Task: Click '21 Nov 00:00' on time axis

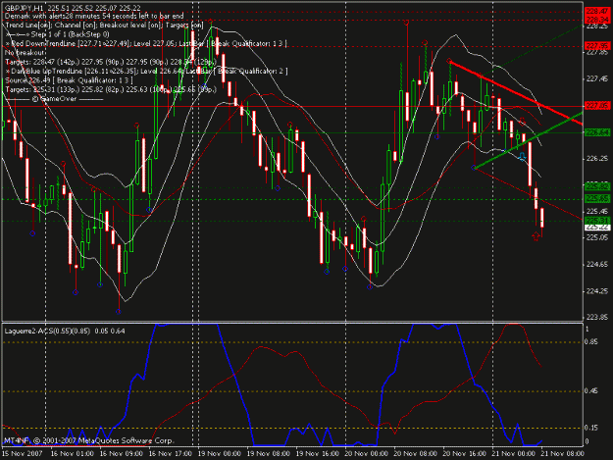Action: pyautogui.click(x=513, y=454)
